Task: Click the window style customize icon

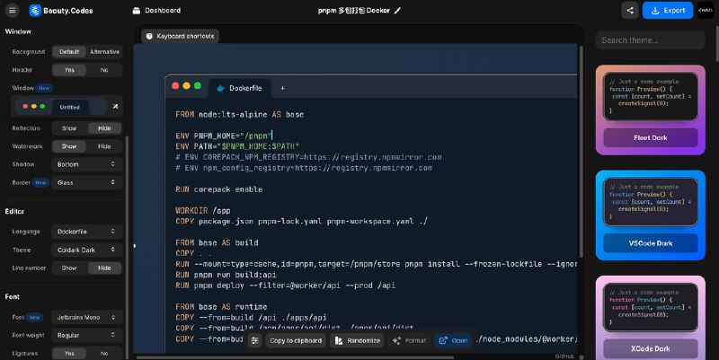Action: point(115,106)
